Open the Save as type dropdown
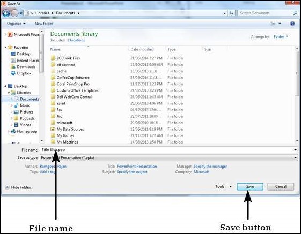Screen dimensions: 301x234 [168, 158]
